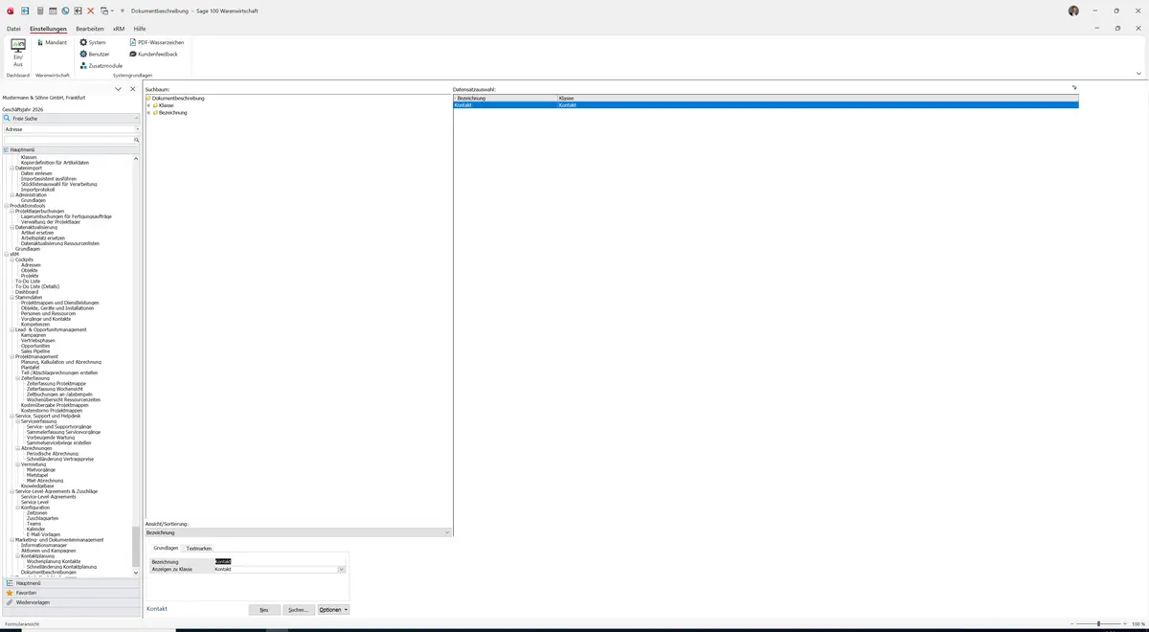
Task: Click the user profile avatar
Action: pyautogui.click(x=1073, y=11)
